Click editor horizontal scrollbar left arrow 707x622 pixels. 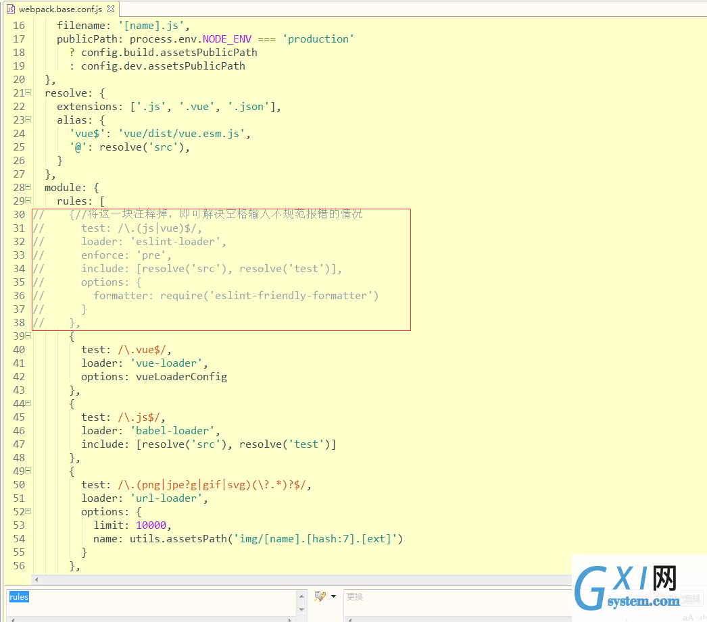36,579
